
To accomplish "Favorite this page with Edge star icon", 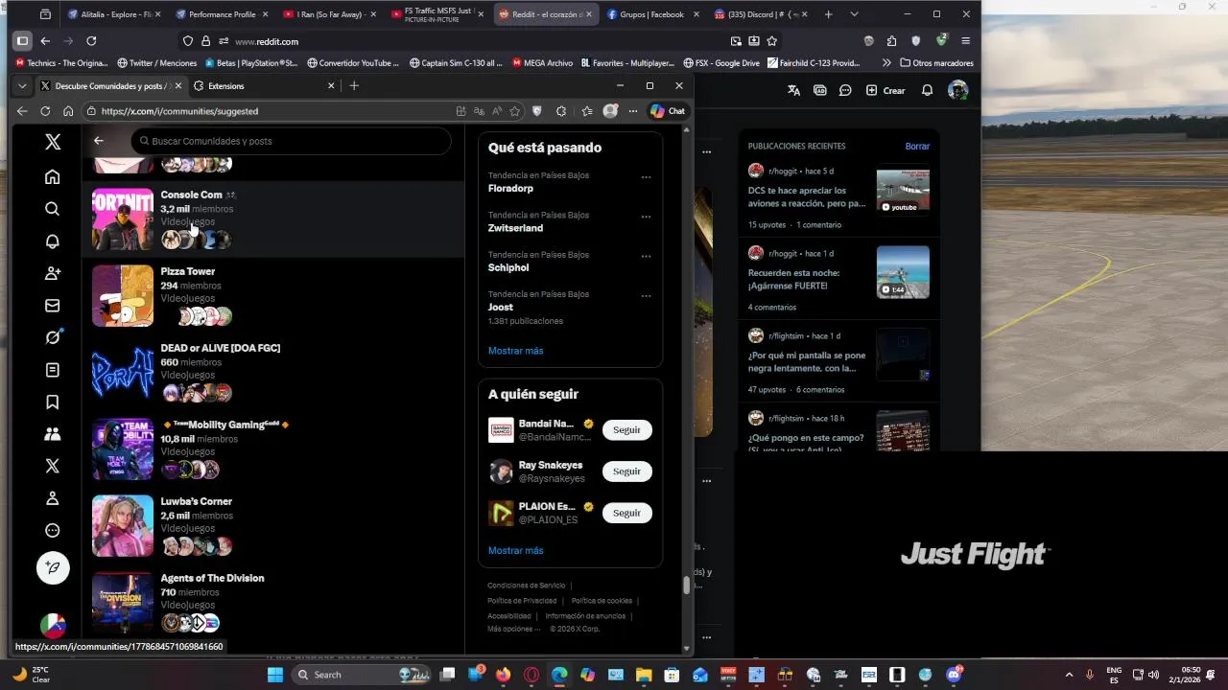I will pyautogui.click(x=515, y=111).
